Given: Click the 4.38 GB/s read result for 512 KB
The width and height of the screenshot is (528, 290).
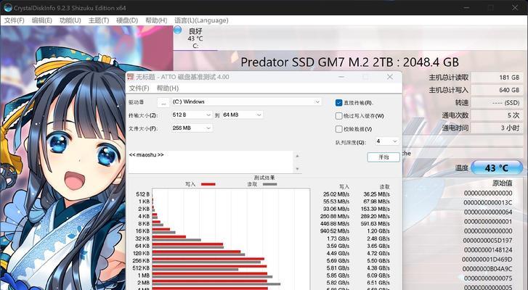Looking at the screenshot, I should click(x=378, y=268).
